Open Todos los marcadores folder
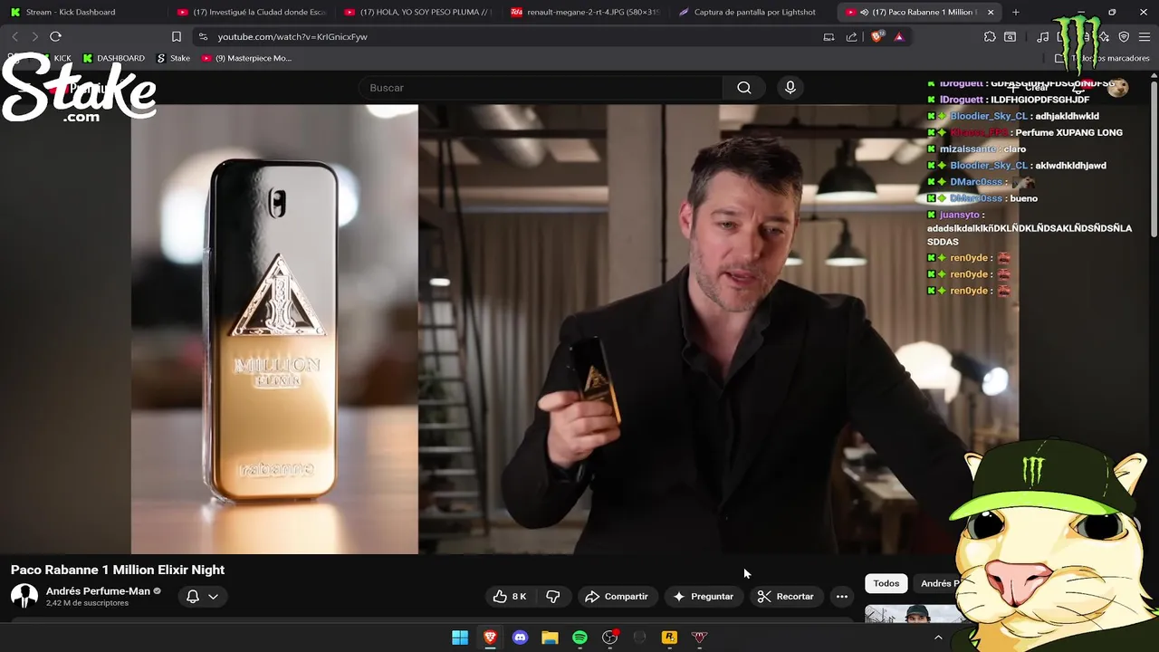 coord(1102,58)
